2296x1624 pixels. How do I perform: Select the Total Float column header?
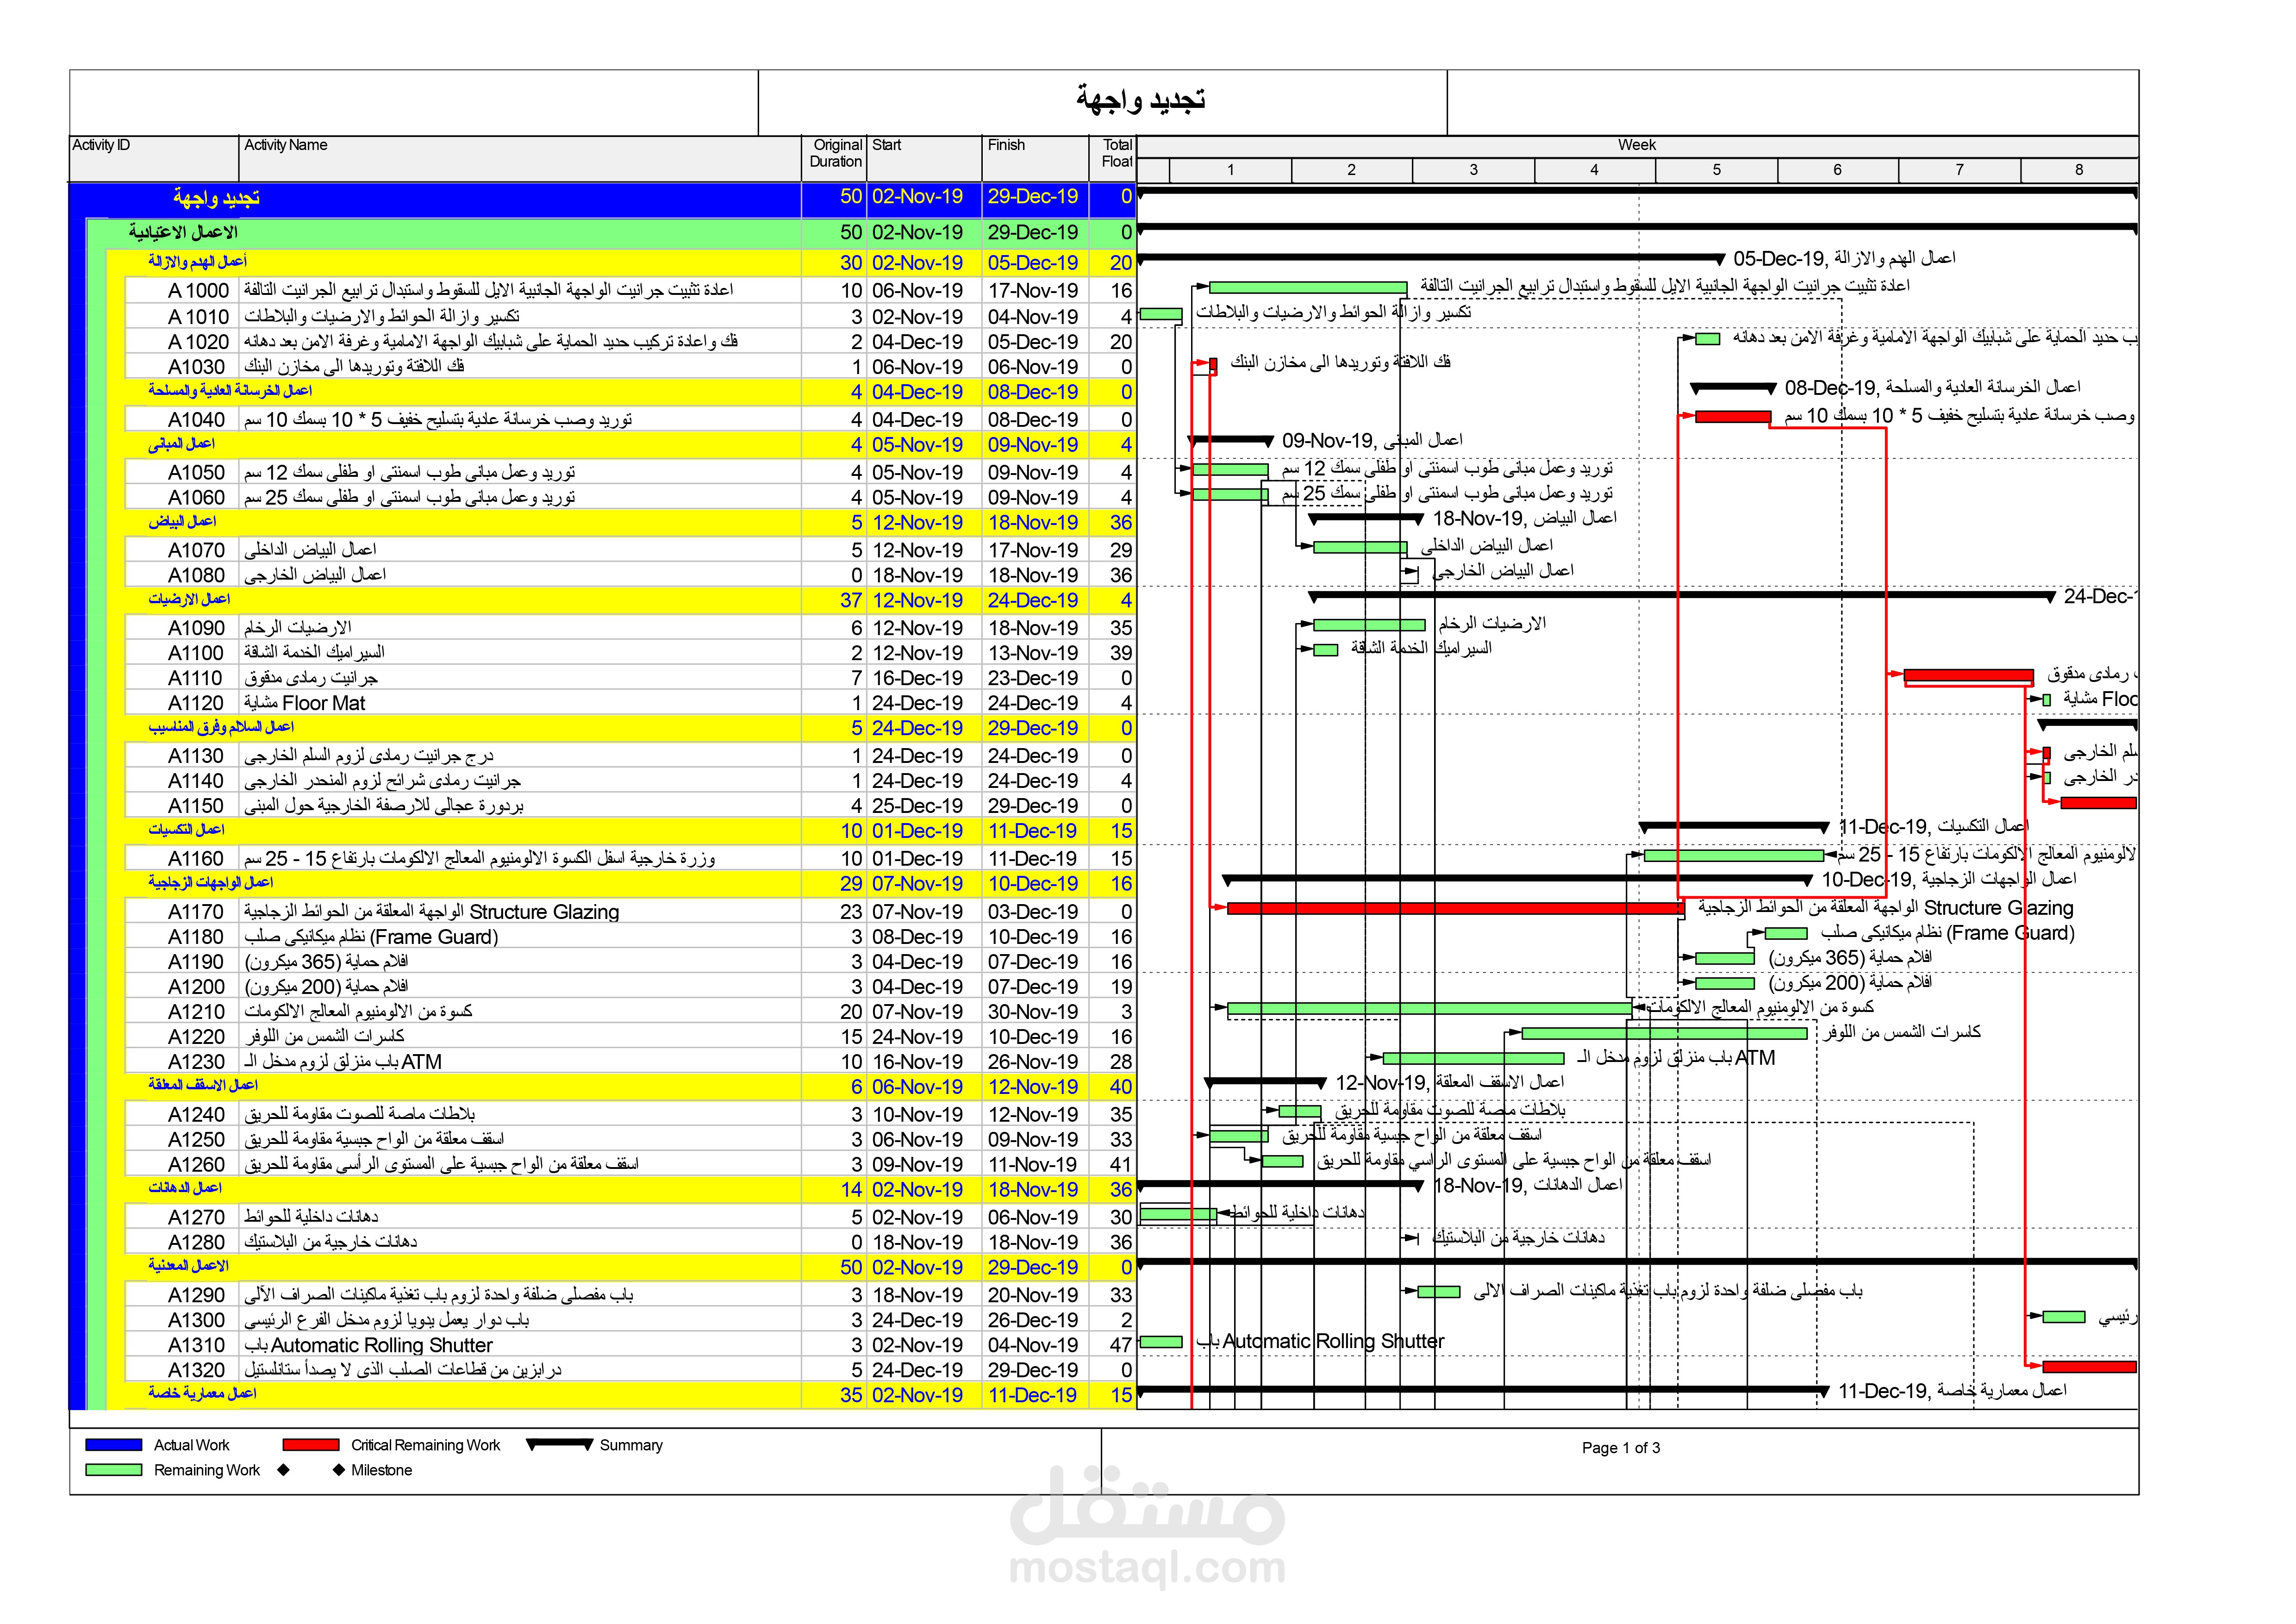point(1116,153)
